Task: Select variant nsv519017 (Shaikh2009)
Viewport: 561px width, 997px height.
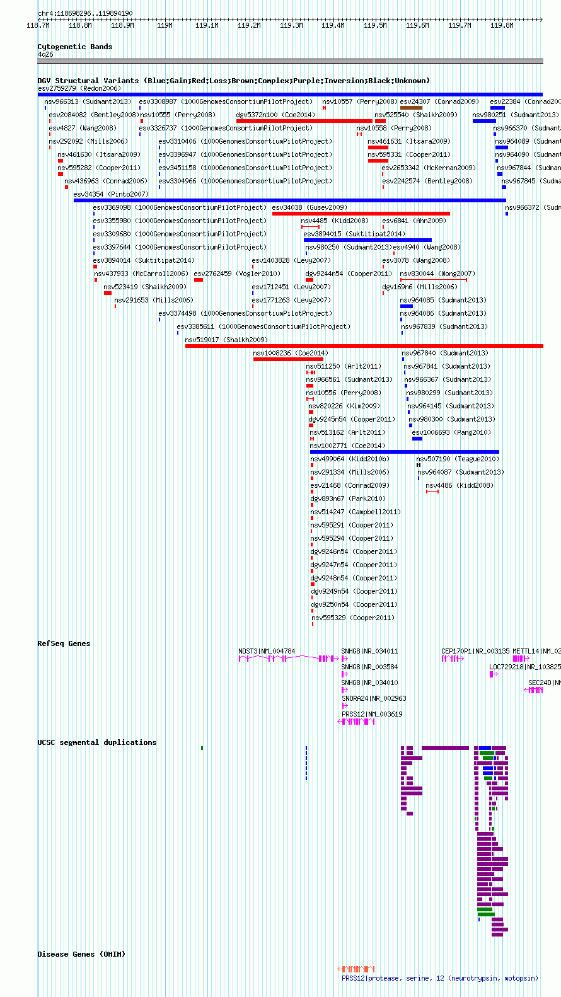Action: (x=226, y=340)
